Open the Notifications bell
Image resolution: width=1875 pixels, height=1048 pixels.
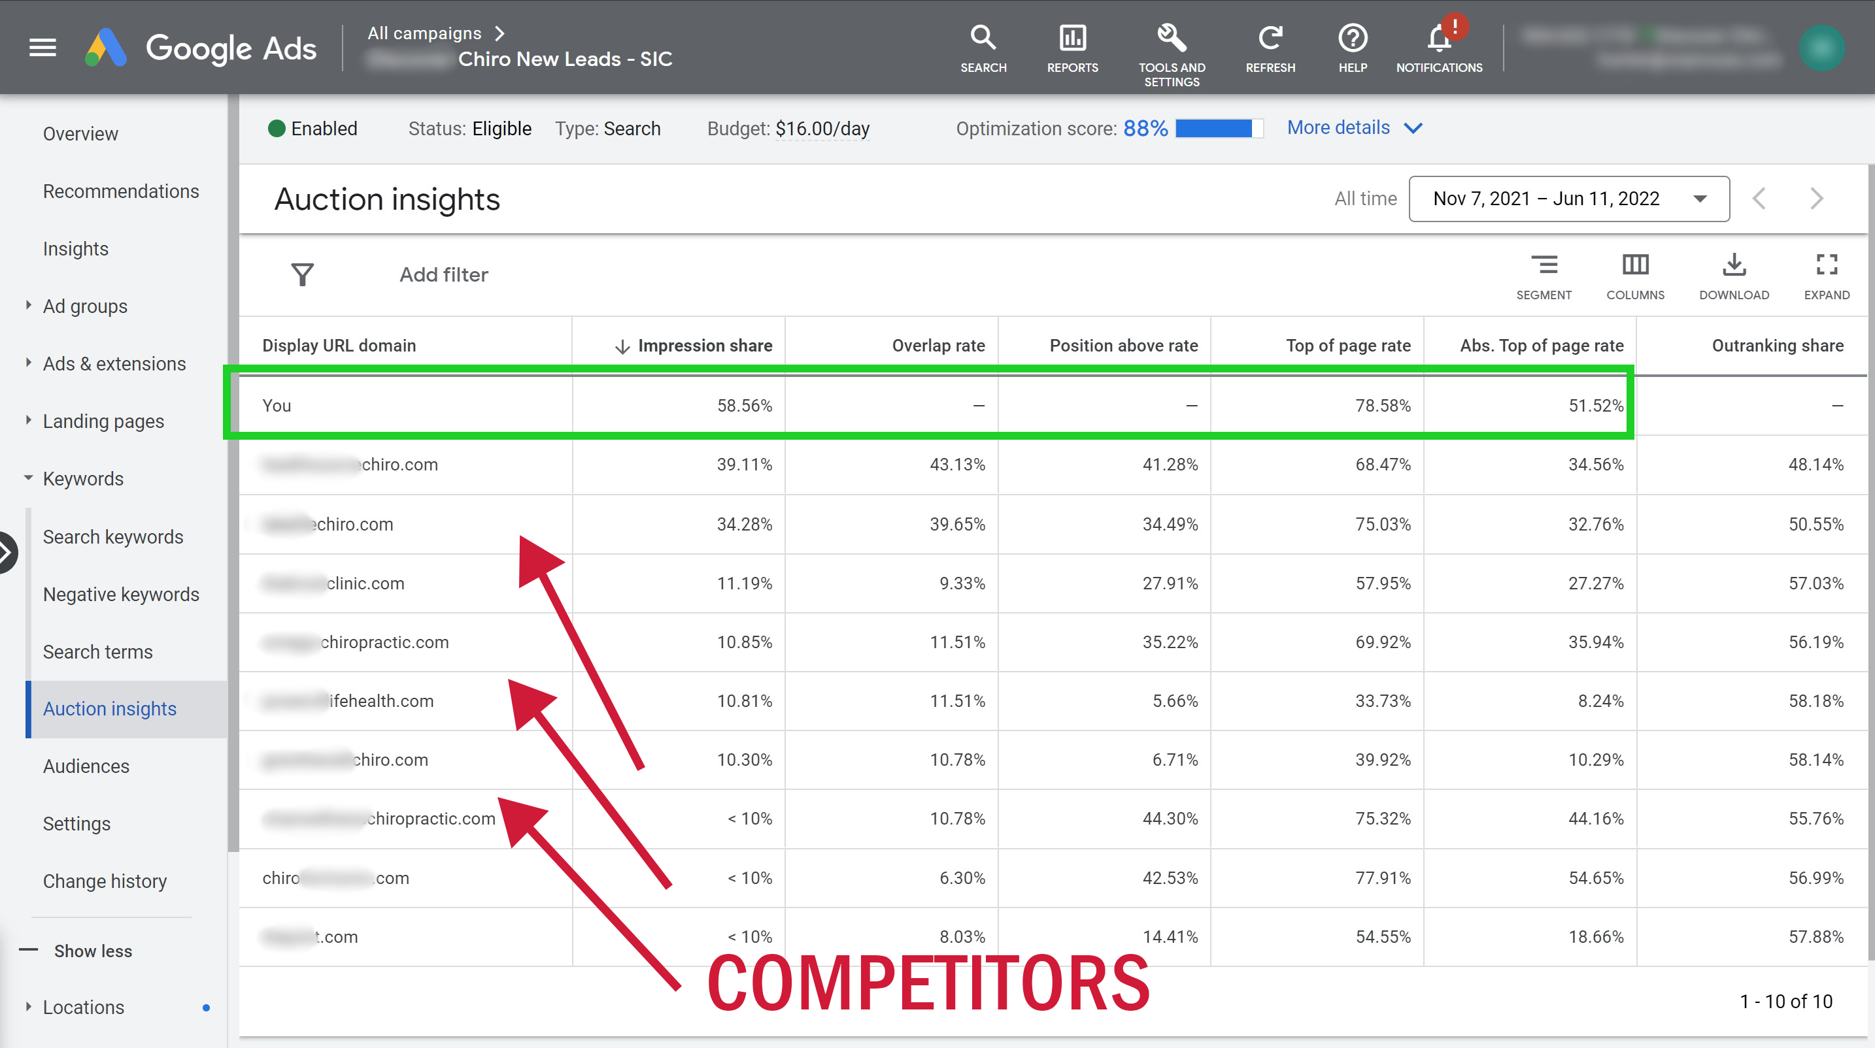[1438, 38]
